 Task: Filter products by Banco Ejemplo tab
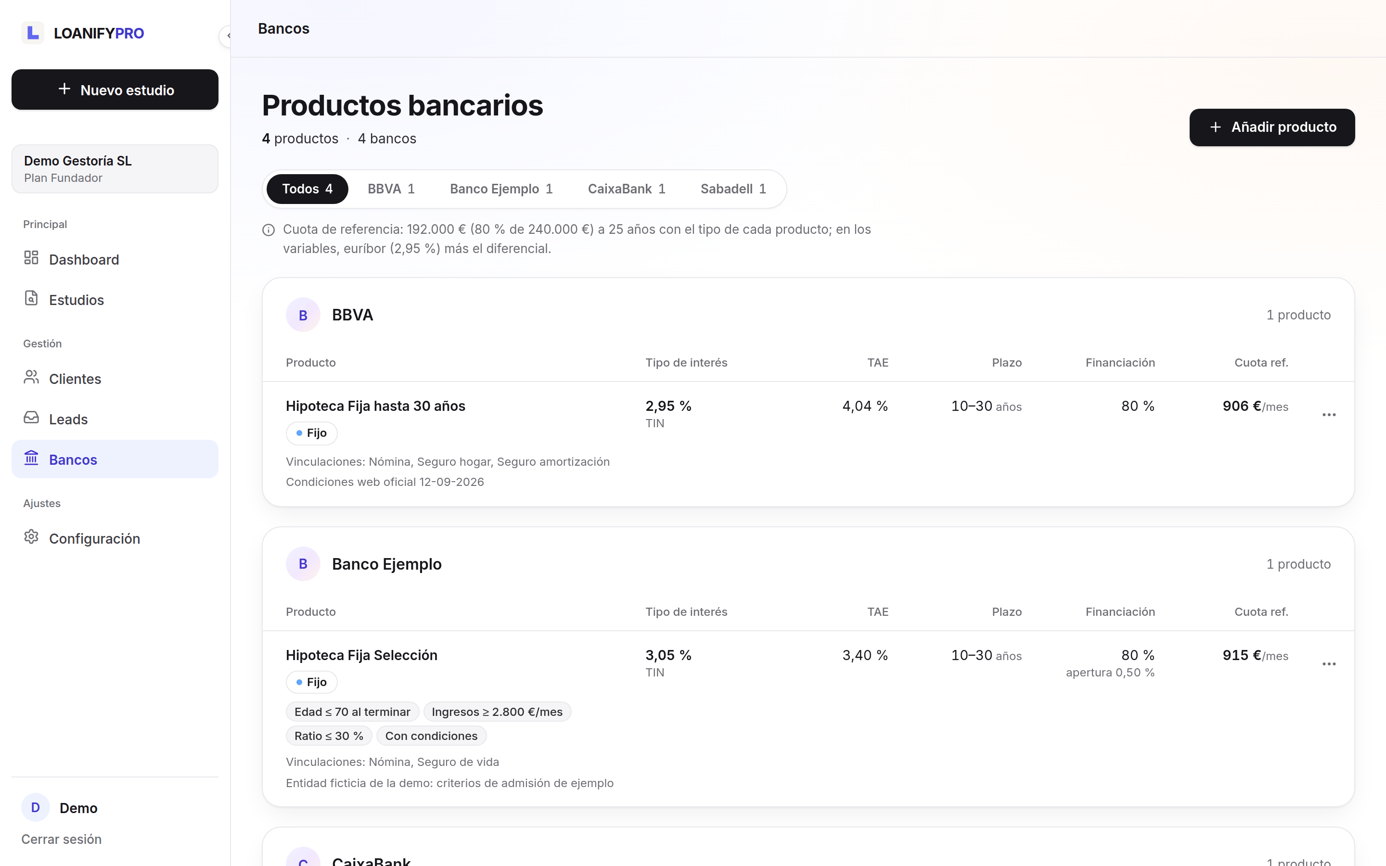pyautogui.click(x=501, y=189)
